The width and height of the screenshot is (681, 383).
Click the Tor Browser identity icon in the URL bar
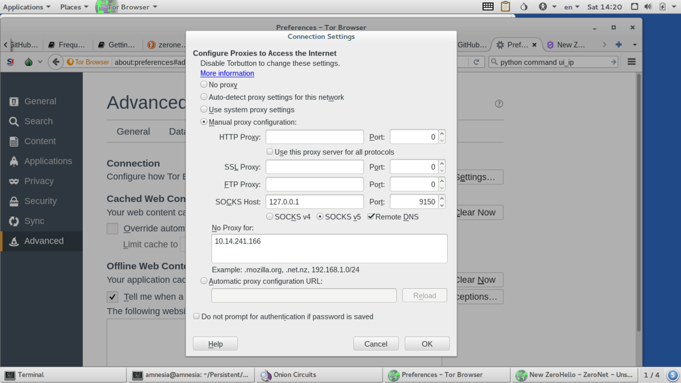(x=88, y=62)
